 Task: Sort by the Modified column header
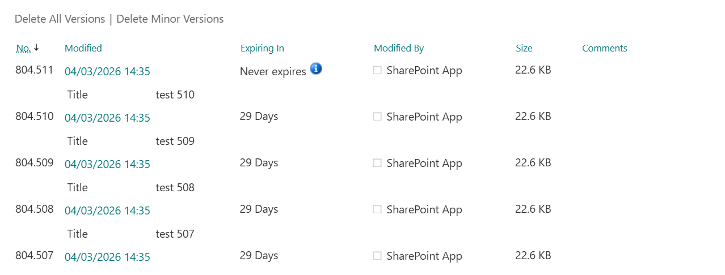[x=83, y=49]
